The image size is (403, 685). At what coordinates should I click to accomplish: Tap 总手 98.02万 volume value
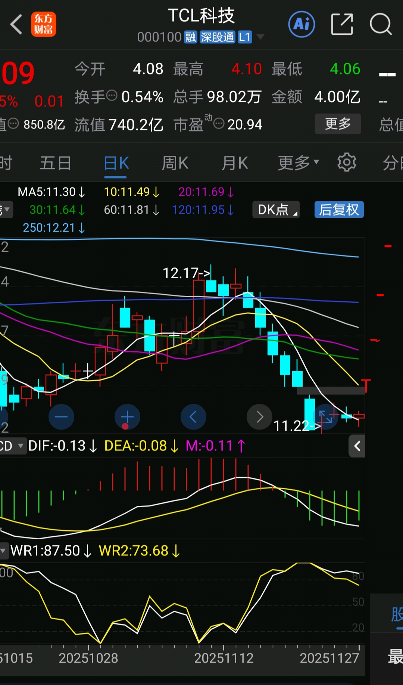[234, 96]
